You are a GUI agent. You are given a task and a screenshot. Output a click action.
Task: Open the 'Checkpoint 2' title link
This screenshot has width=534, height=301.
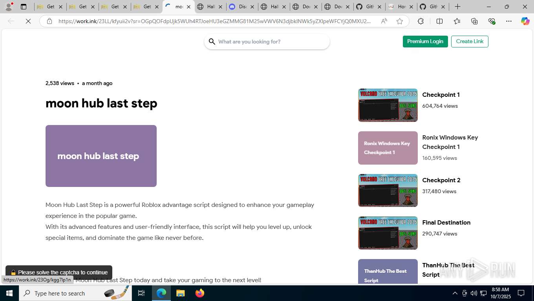441,180
